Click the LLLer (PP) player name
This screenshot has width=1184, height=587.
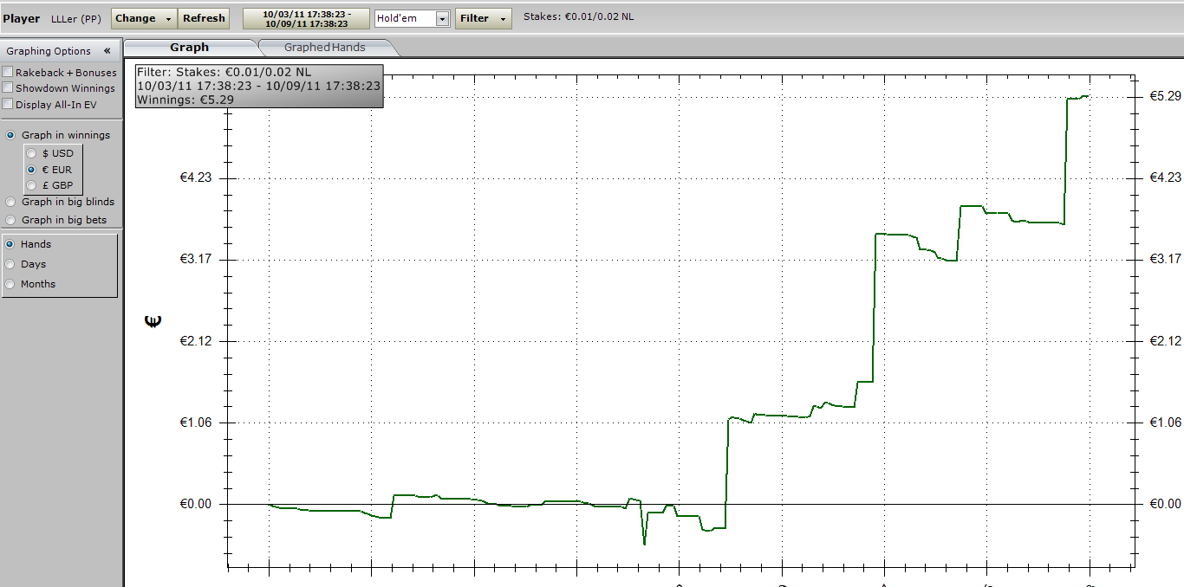76,18
